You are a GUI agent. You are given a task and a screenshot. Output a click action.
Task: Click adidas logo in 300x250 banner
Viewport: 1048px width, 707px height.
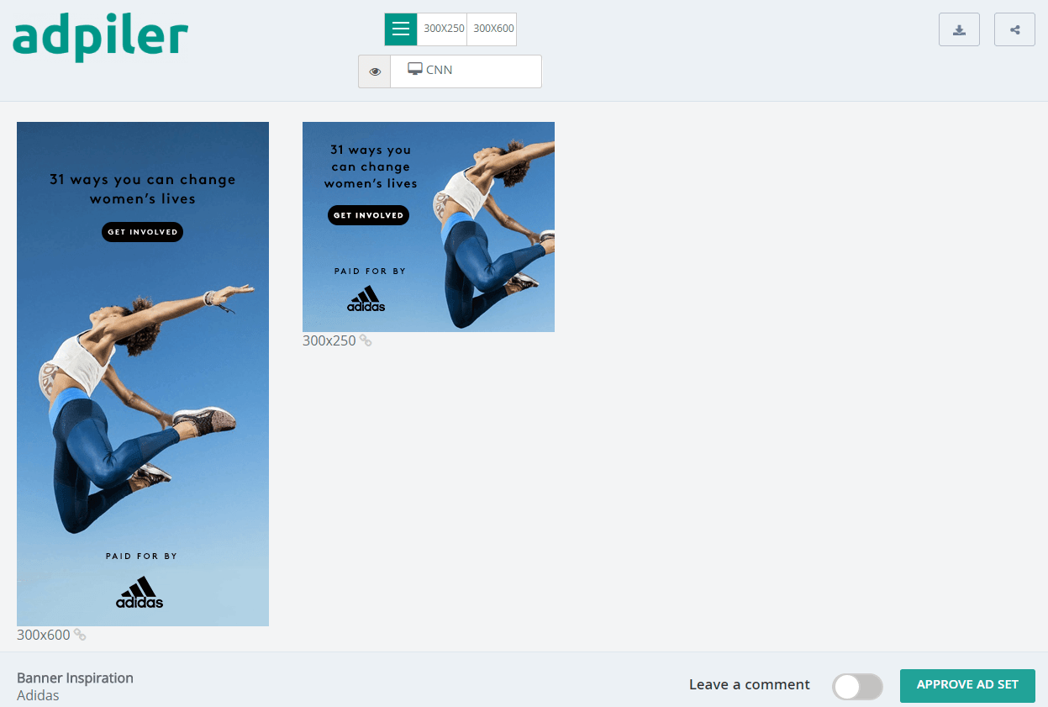click(366, 298)
